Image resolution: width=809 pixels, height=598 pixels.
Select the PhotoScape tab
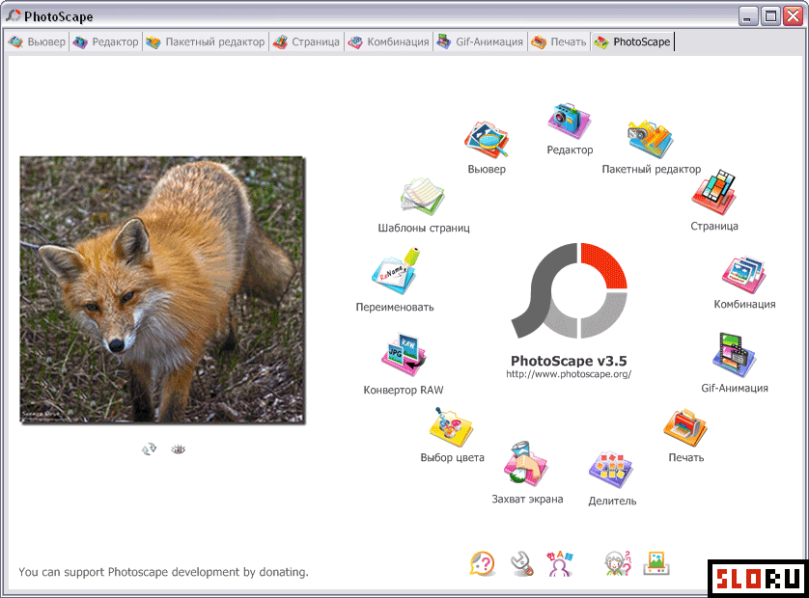[632, 42]
